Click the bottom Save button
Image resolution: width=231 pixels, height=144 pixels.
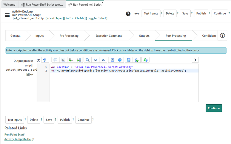49,120
